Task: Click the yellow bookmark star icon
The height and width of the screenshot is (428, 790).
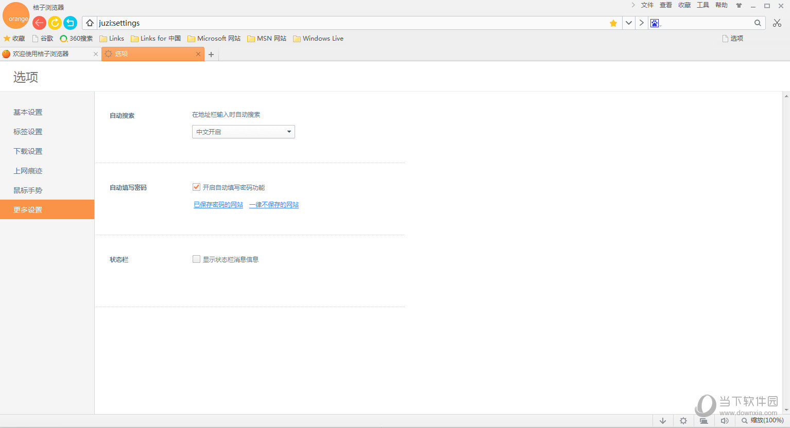Action: pyautogui.click(x=613, y=23)
